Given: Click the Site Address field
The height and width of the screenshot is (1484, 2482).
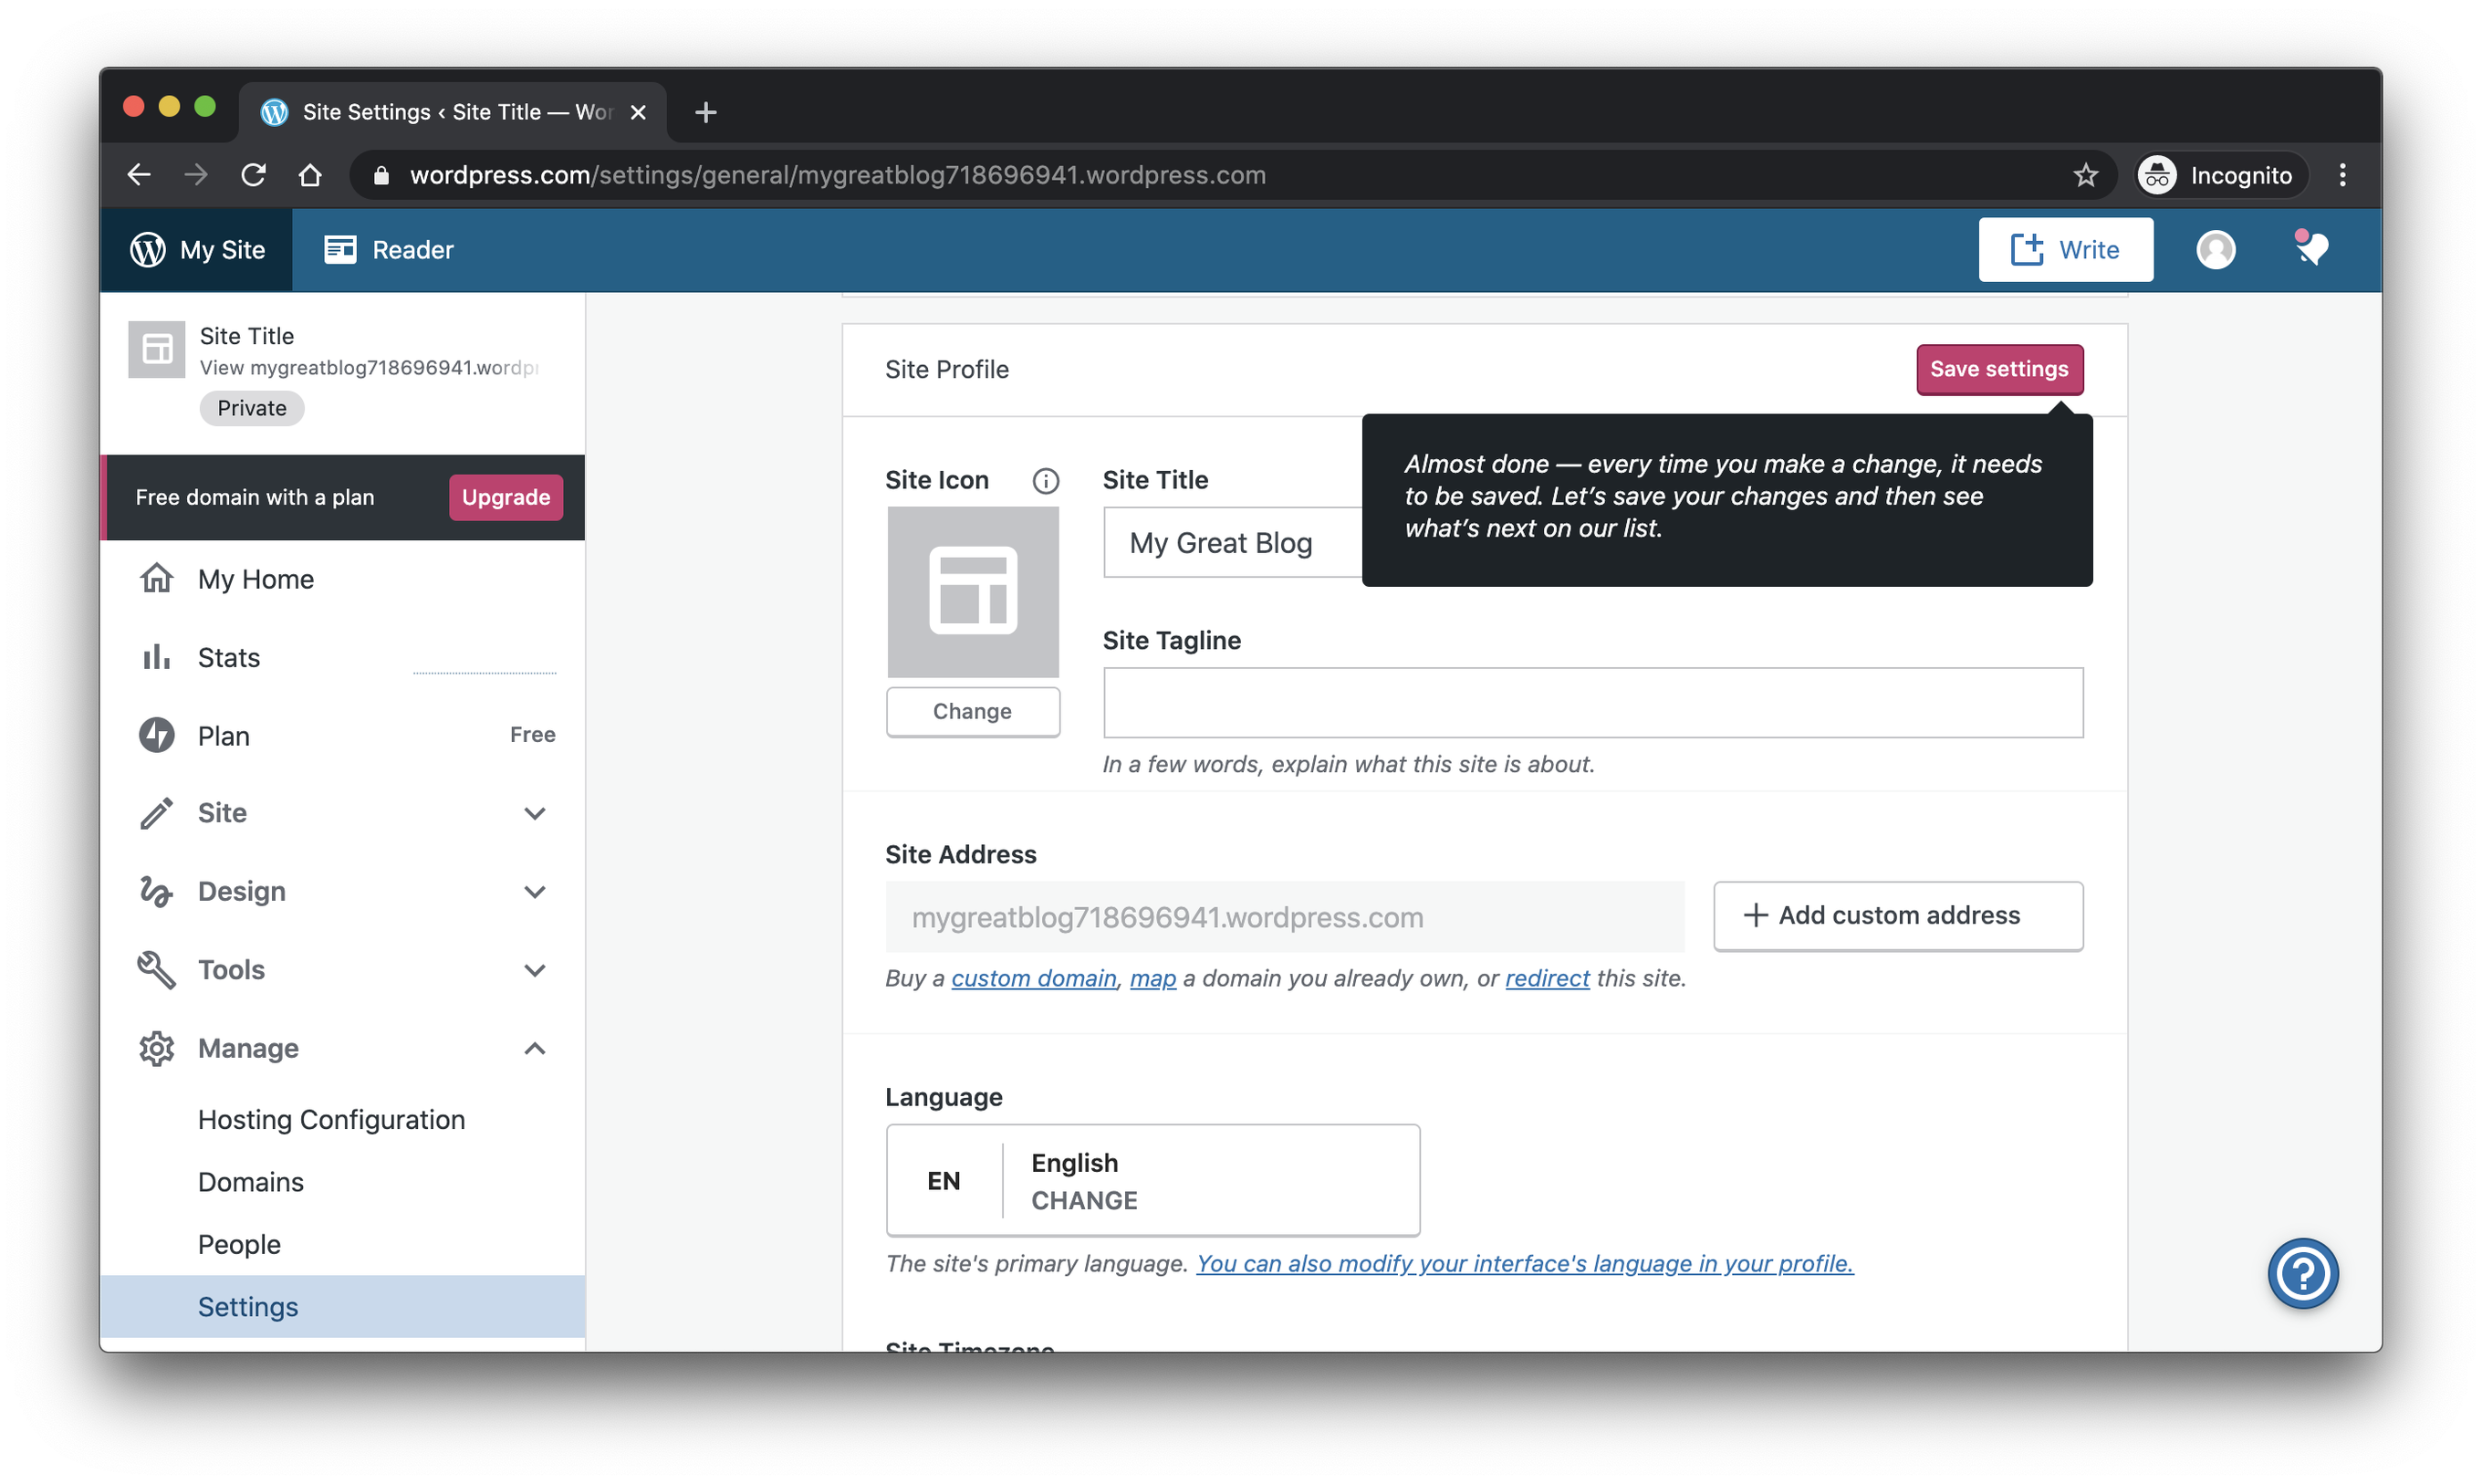Looking at the screenshot, I should point(1285,917).
